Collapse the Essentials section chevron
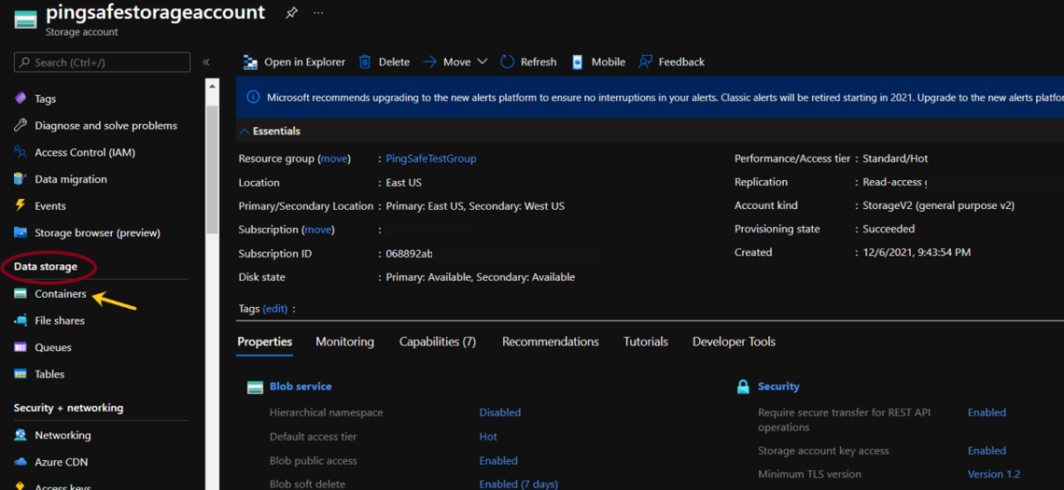Image resolution: width=1064 pixels, height=490 pixels. pos(245,132)
